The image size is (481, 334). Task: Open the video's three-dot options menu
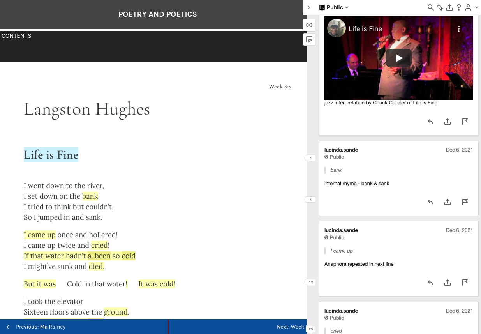point(459,29)
